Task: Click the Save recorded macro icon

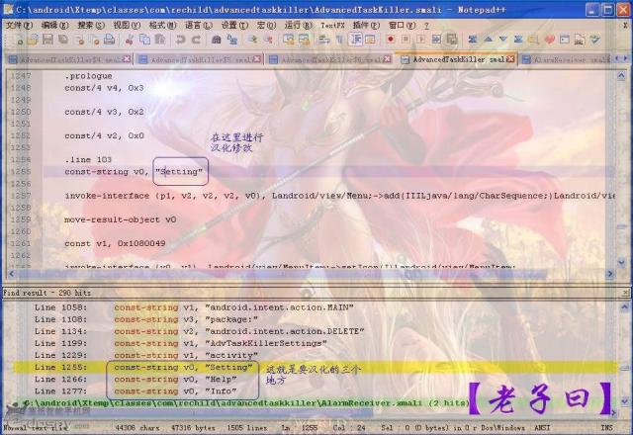Action: coord(452,40)
